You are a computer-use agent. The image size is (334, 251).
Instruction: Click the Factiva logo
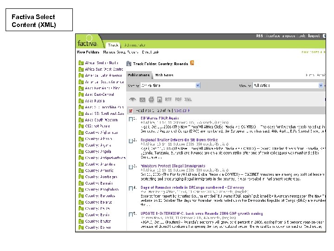(87, 42)
